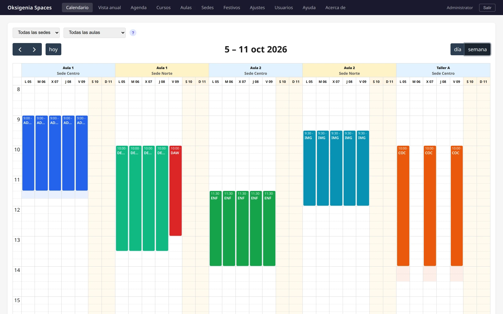Screen dimensions: 503x314
Task: Open the Sedes section
Action: coord(207,8)
